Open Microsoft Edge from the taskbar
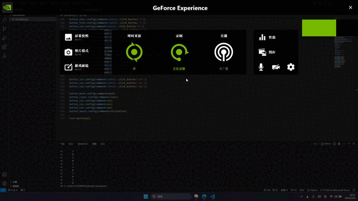The image size is (358, 201). [204, 196]
